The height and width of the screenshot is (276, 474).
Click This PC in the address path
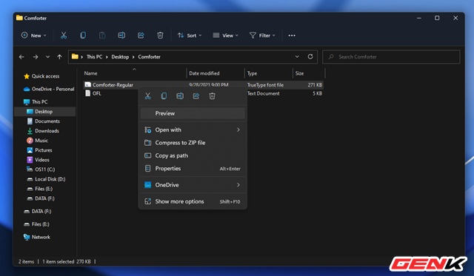[x=94, y=57]
